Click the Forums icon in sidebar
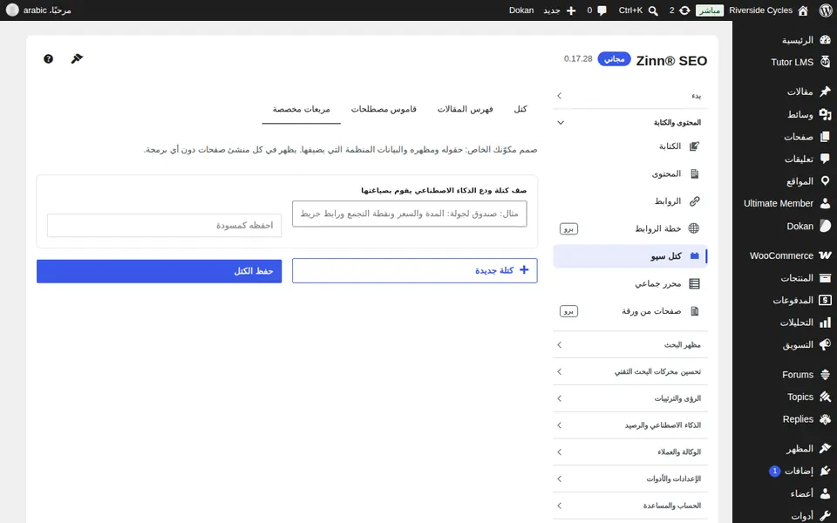 826,375
